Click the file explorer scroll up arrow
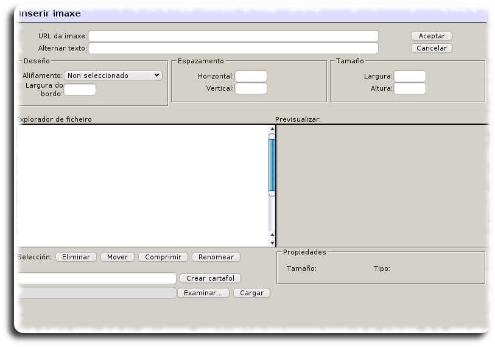The width and height of the screenshot is (495, 347). 272,129
